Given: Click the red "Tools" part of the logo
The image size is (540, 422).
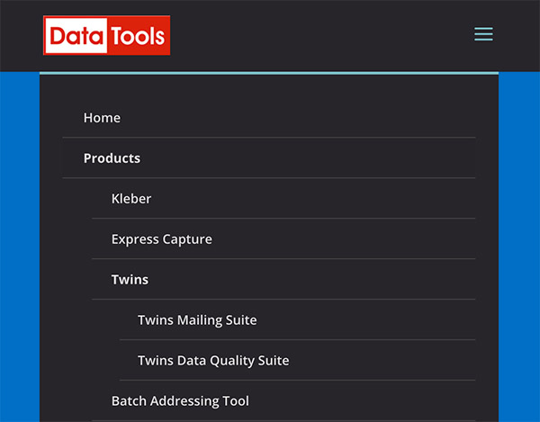Looking at the screenshot, I should coord(138,36).
